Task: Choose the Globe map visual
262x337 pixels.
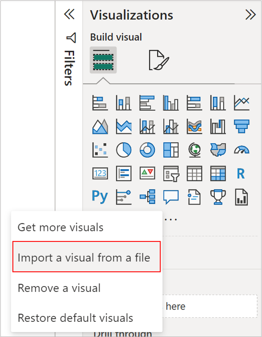Action: tap(193, 150)
